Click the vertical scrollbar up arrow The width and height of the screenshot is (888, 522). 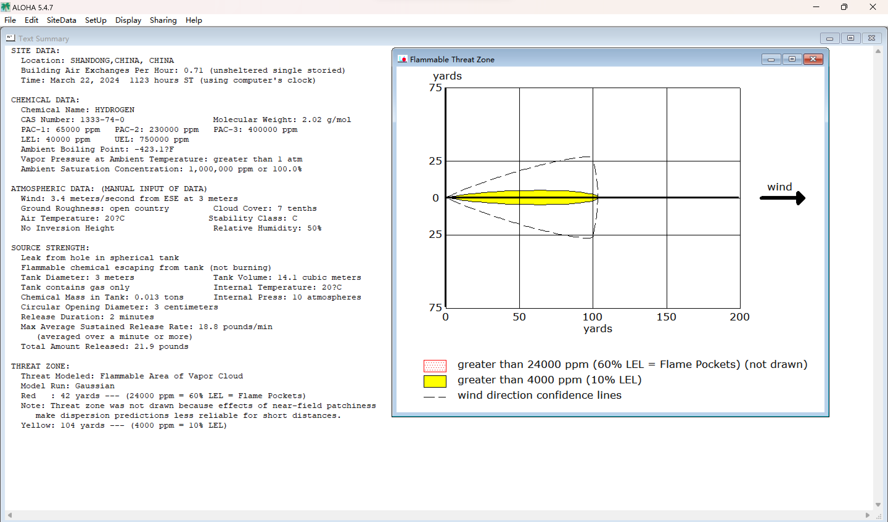(x=878, y=51)
